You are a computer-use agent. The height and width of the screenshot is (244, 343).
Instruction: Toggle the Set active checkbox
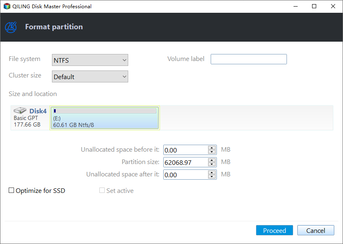coord(102,190)
